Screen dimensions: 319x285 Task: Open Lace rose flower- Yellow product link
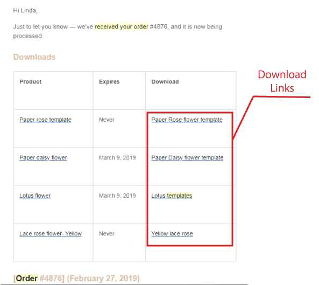pos(51,233)
